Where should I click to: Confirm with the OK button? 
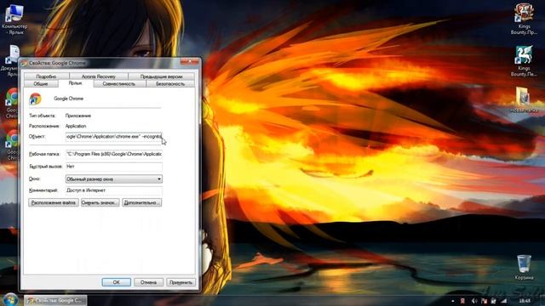coord(117,282)
